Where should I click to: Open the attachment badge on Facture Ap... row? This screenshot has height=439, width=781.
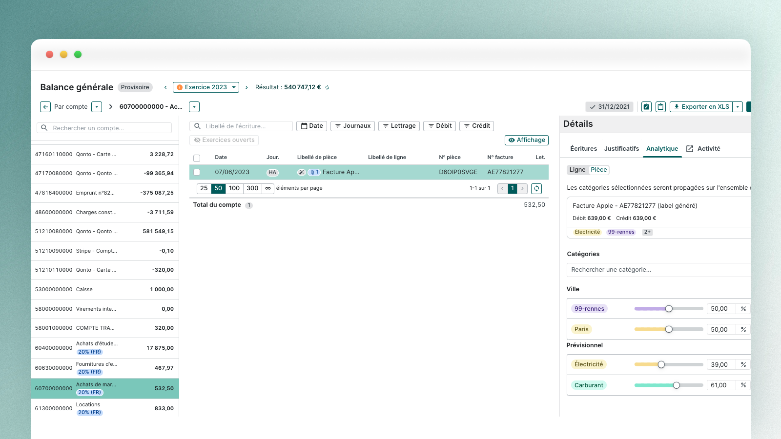314,172
